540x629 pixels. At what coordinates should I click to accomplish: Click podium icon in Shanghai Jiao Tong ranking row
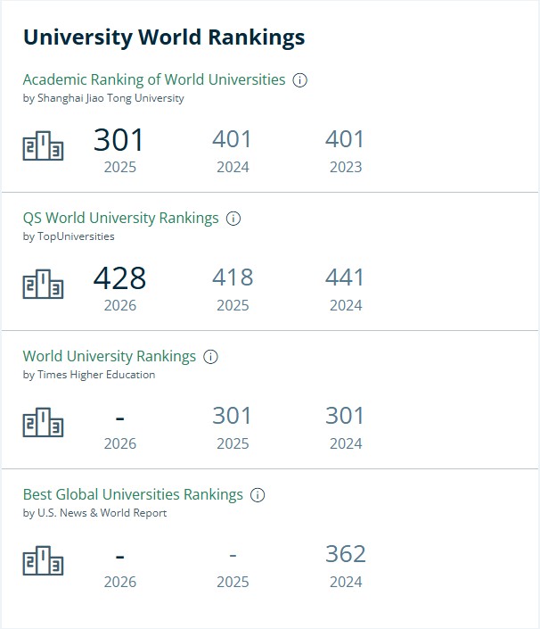(44, 145)
